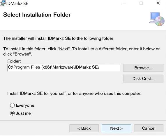Click into the Folder path input field

pos(64,68)
